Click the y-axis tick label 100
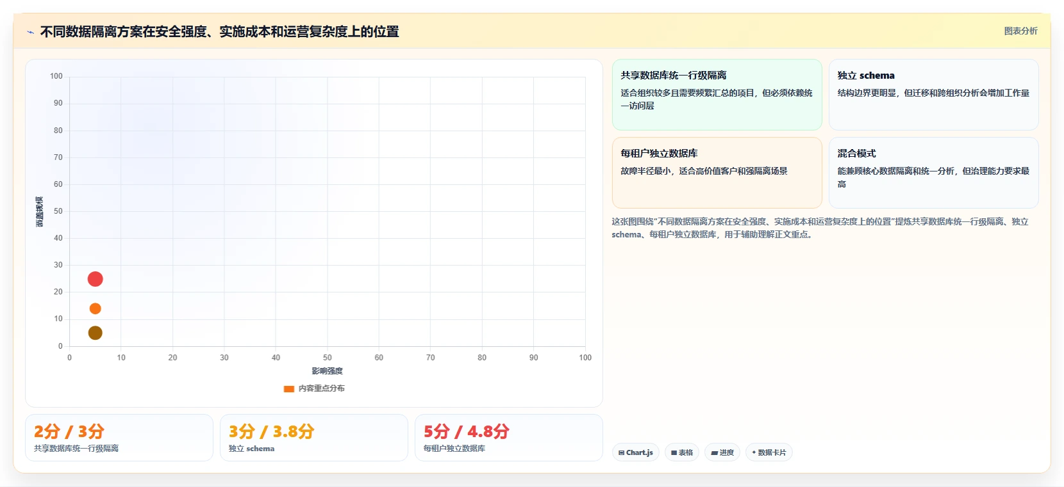This screenshot has height=487, width=1064. tap(56, 76)
